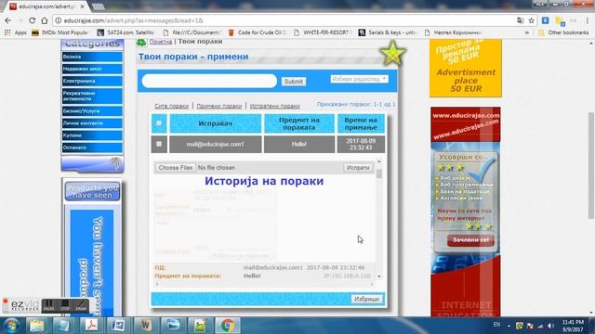Select the Рекреативни активности category
Screen dimensions: 595x334
click(x=92, y=96)
